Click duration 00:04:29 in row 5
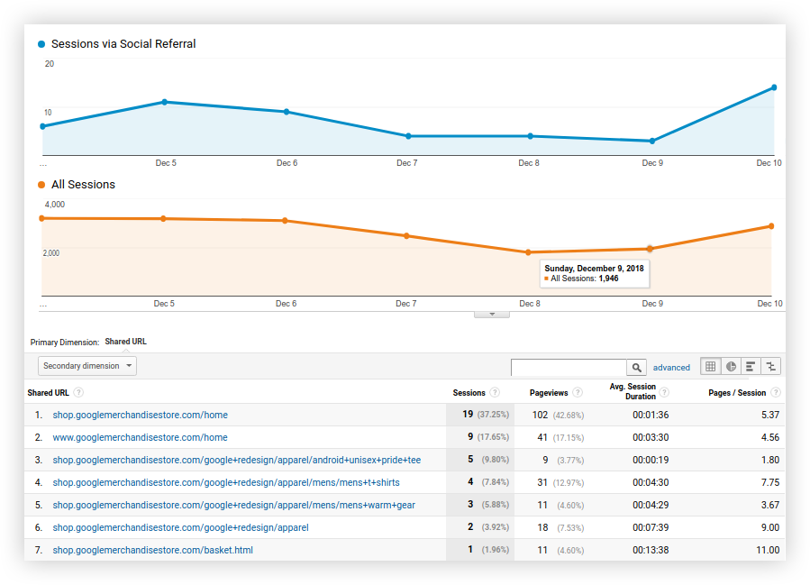The image size is (810, 585). tap(651, 505)
